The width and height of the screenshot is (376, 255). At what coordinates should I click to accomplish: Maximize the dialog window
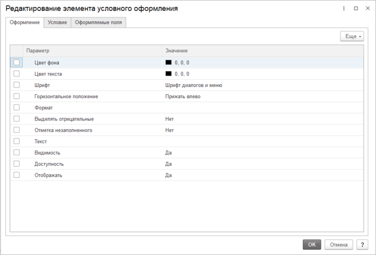click(x=355, y=9)
